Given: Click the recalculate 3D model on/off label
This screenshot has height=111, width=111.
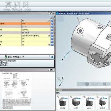Looking at the screenshot, I should [16, 57].
